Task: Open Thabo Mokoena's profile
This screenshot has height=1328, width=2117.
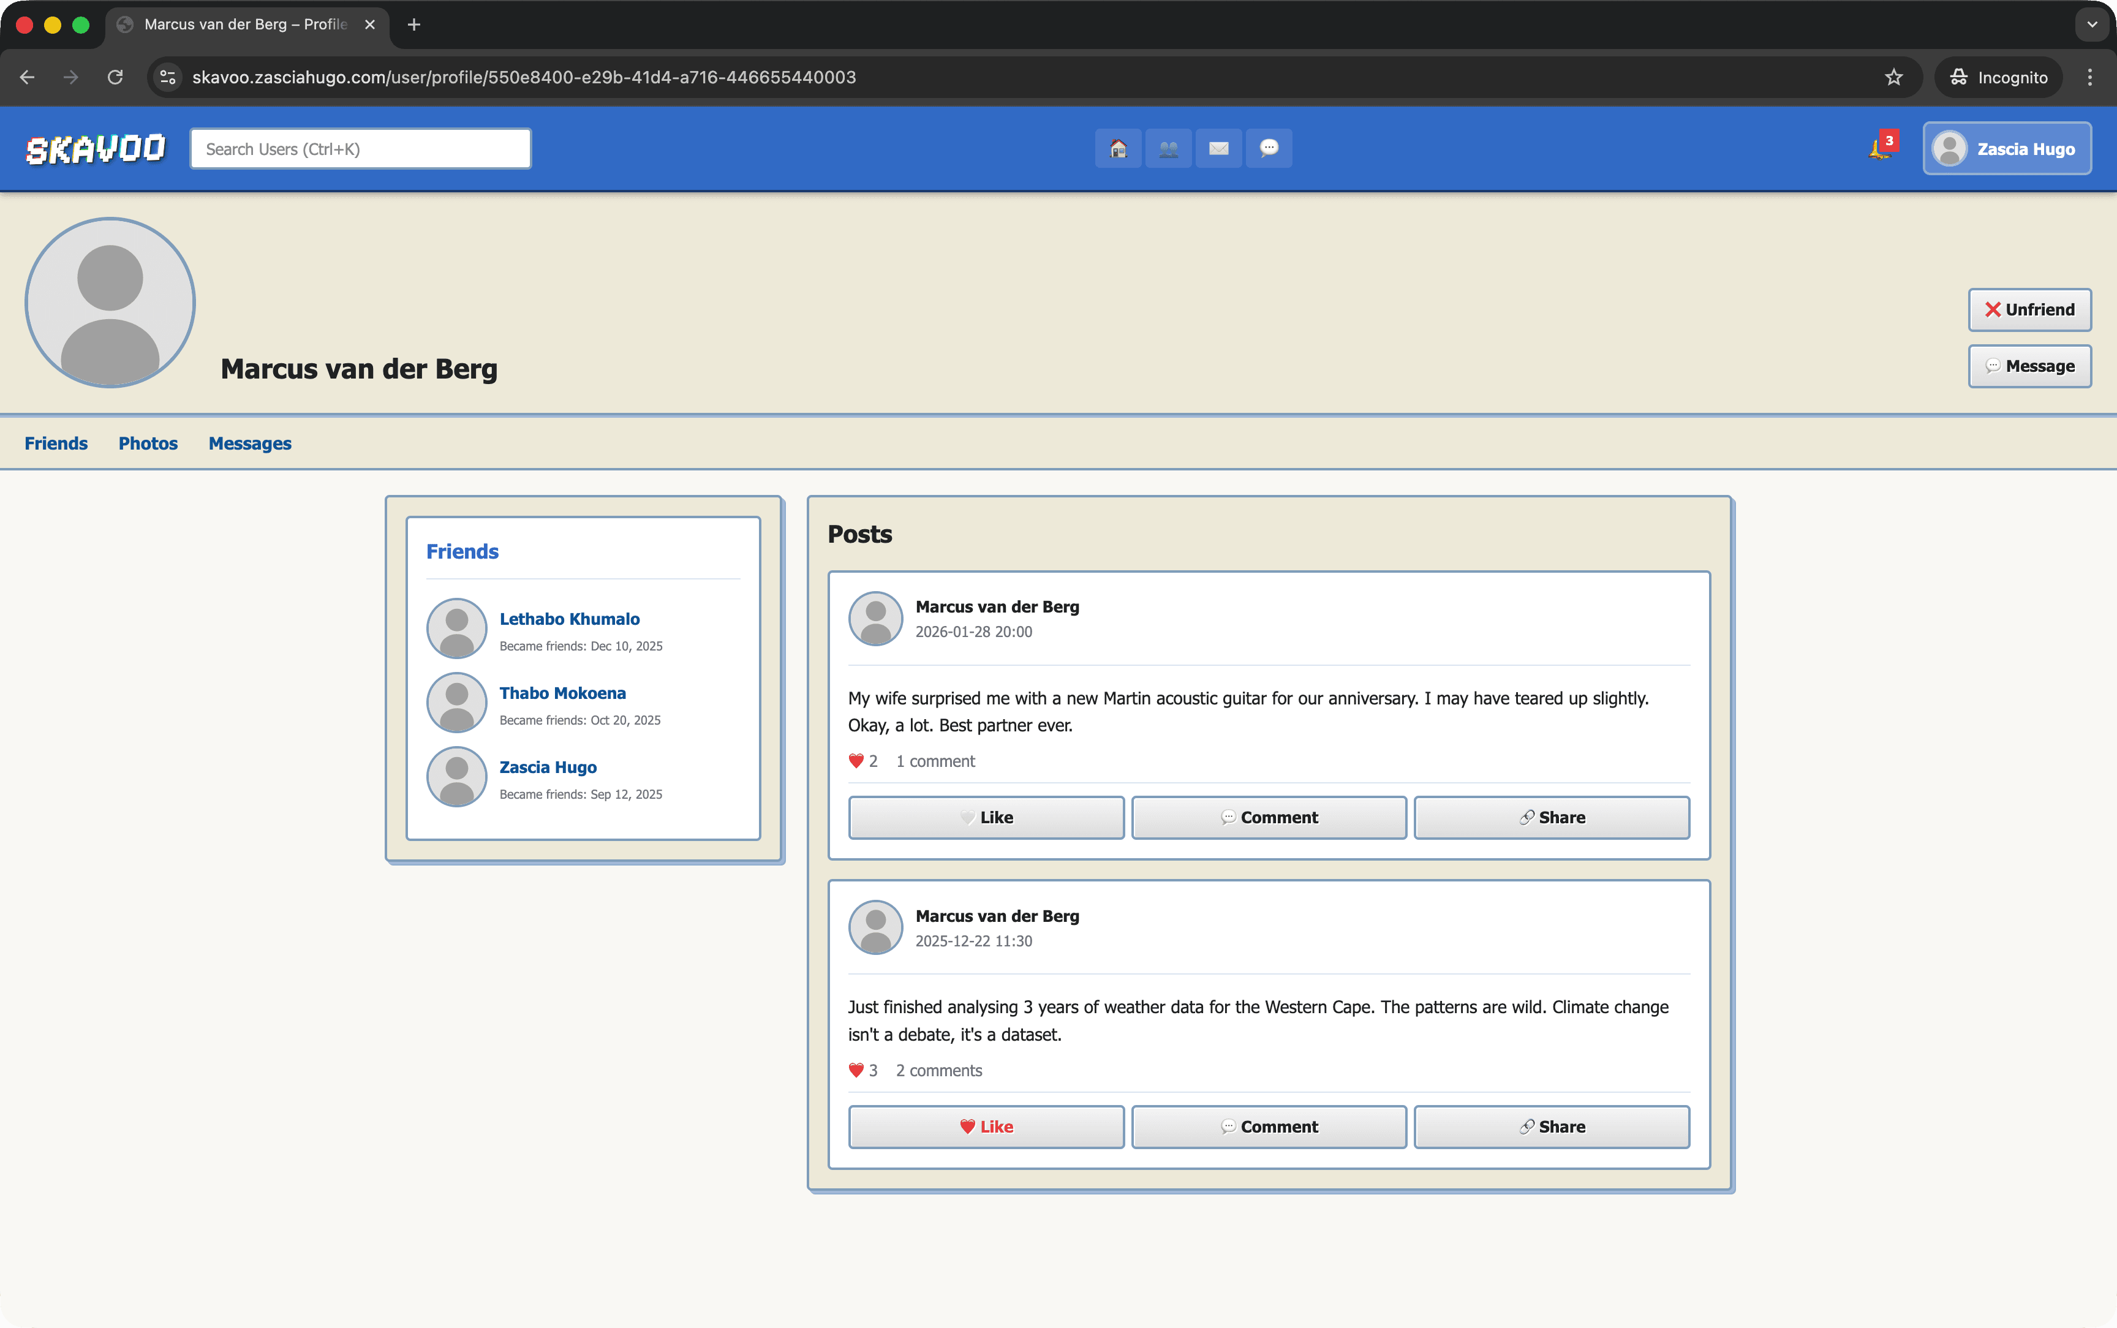Action: tap(562, 693)
